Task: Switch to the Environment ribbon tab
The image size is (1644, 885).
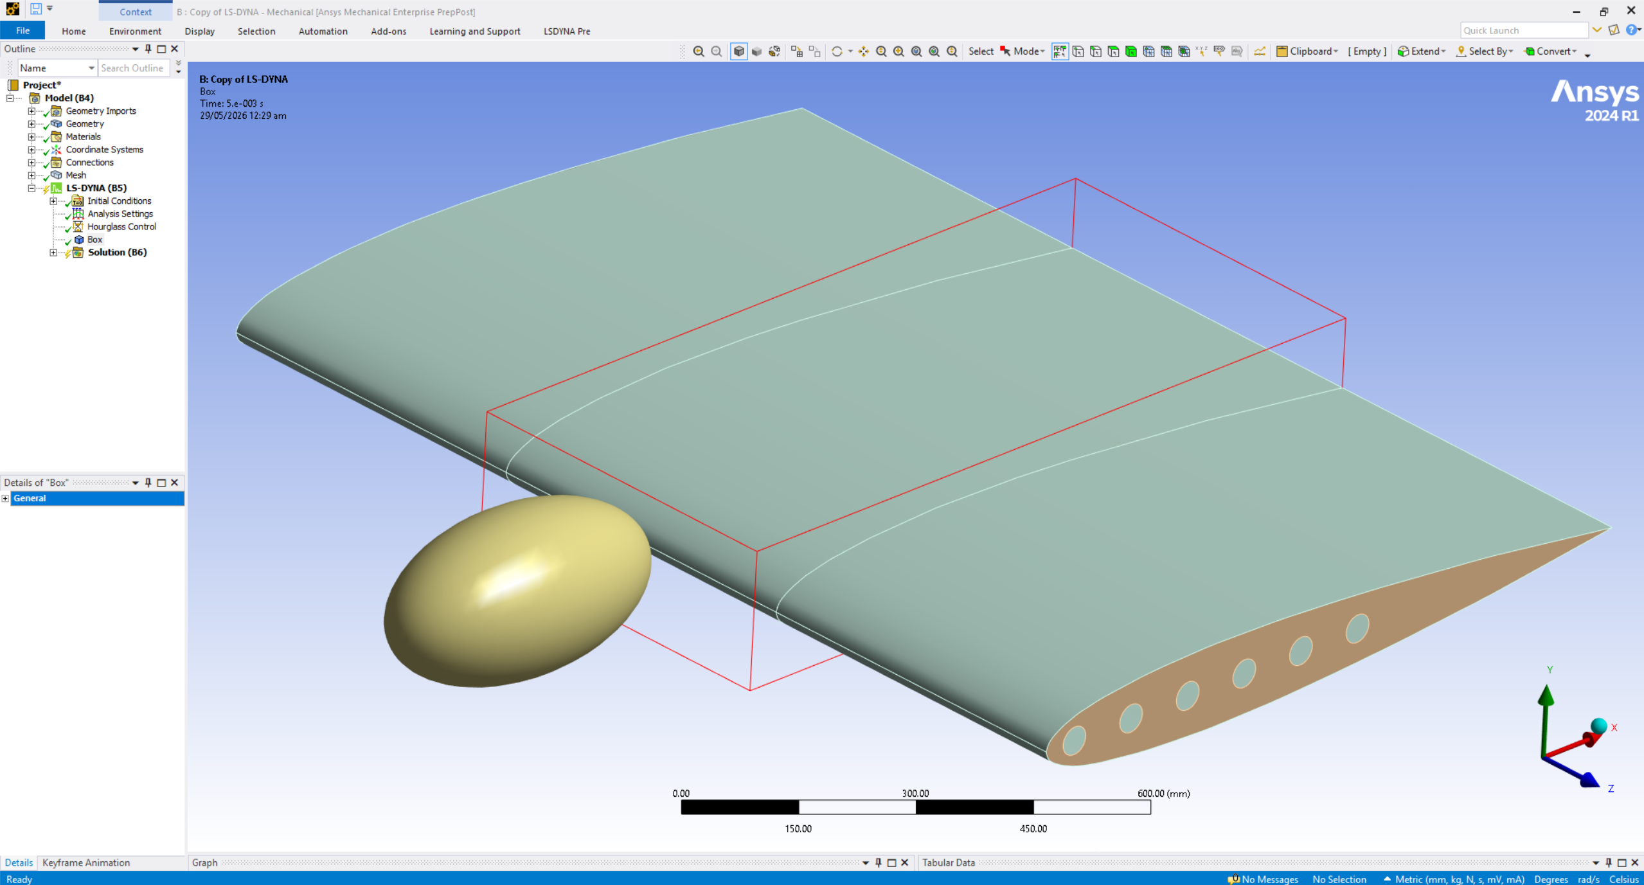Action: point(135,31)
